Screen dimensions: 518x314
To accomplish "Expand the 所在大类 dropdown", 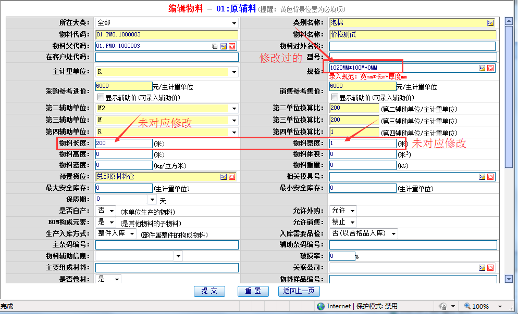I will coord(234,23).
